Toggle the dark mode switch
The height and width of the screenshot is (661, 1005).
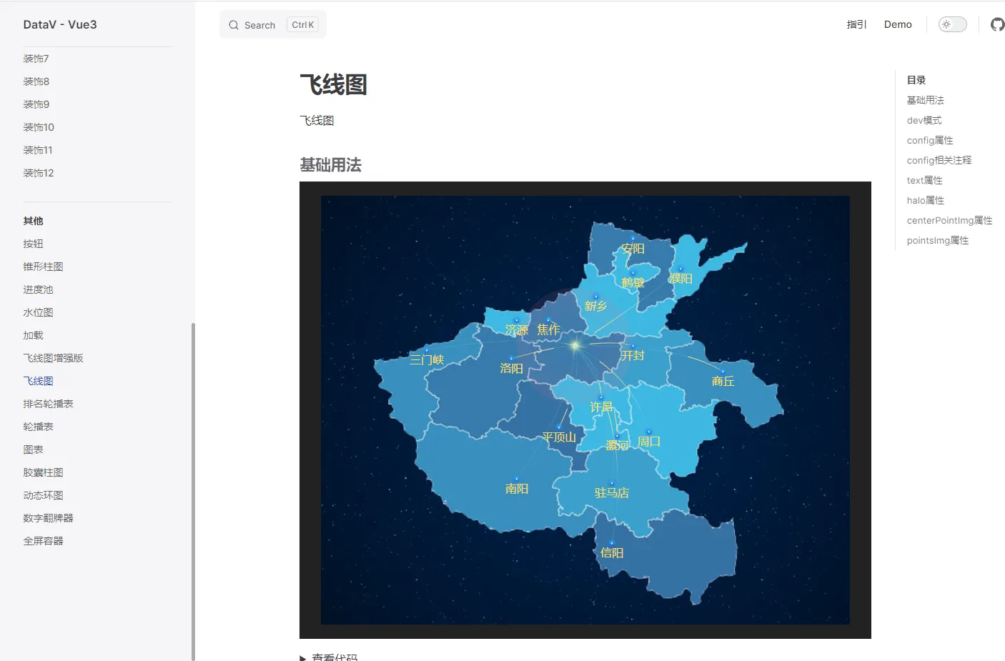(952, 24)
